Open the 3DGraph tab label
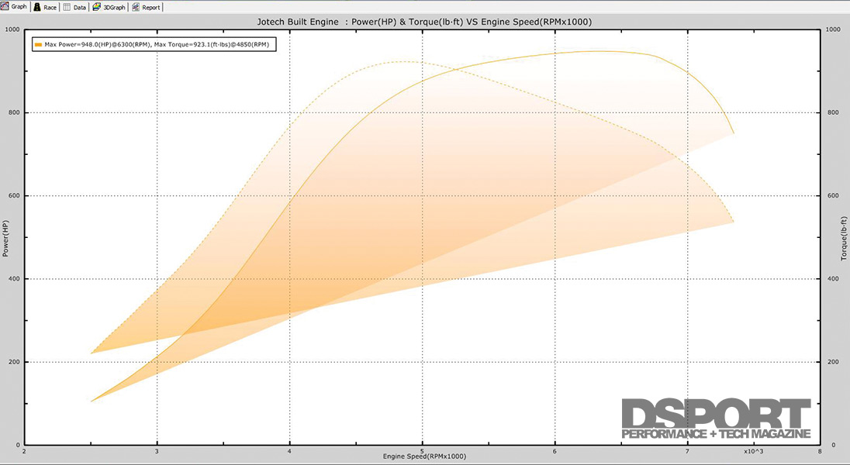Image resolution: width=850 pixels, height=465 pixels. coord(112,6)
